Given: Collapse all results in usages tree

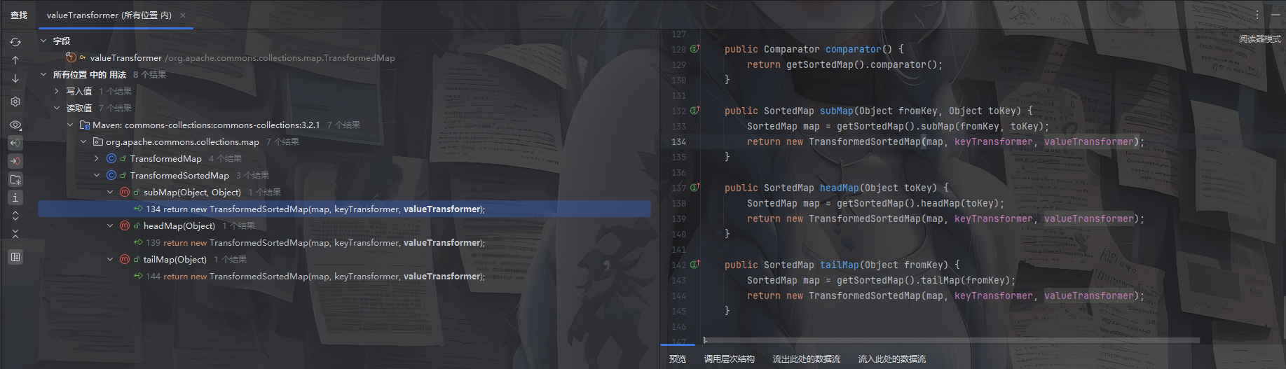Looking at the screenshot, I should click(x=15, y=234).
